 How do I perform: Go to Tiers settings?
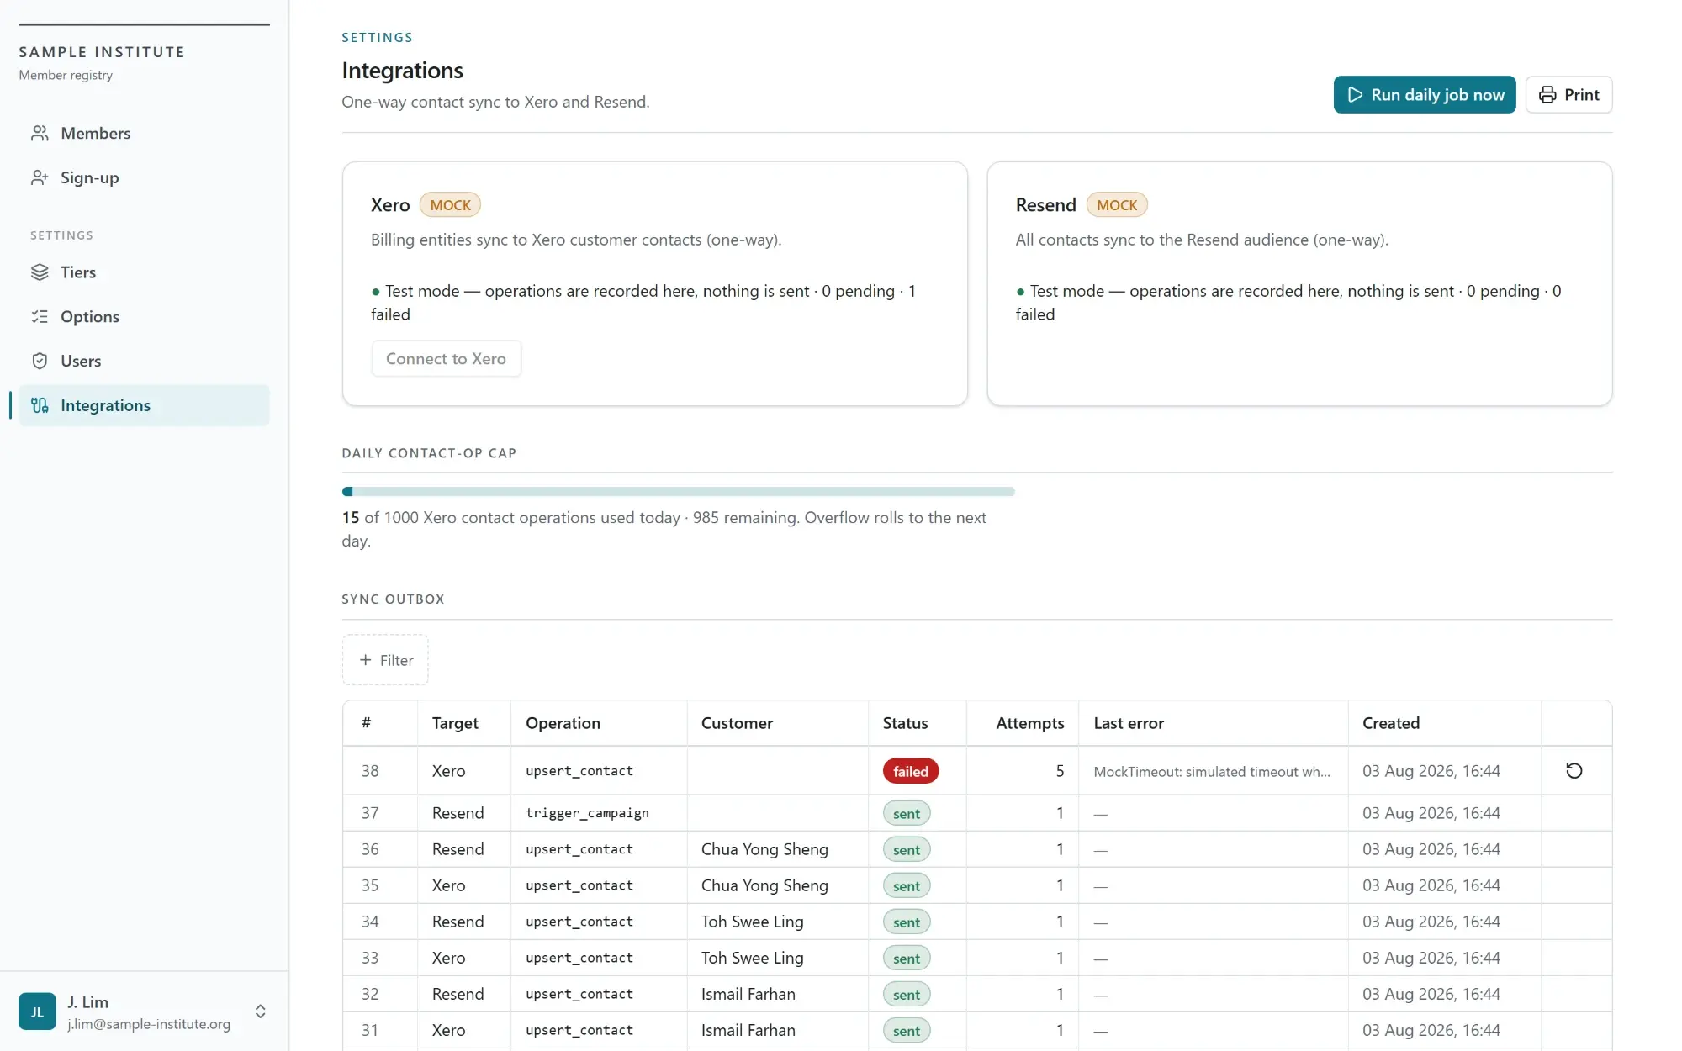point(144,272)
